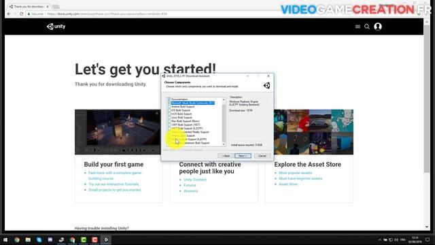The width and height of the screenshot is (435, 245).
Task: Cancel the Unity Download Assistant
Action: click(x=262, y=156)
